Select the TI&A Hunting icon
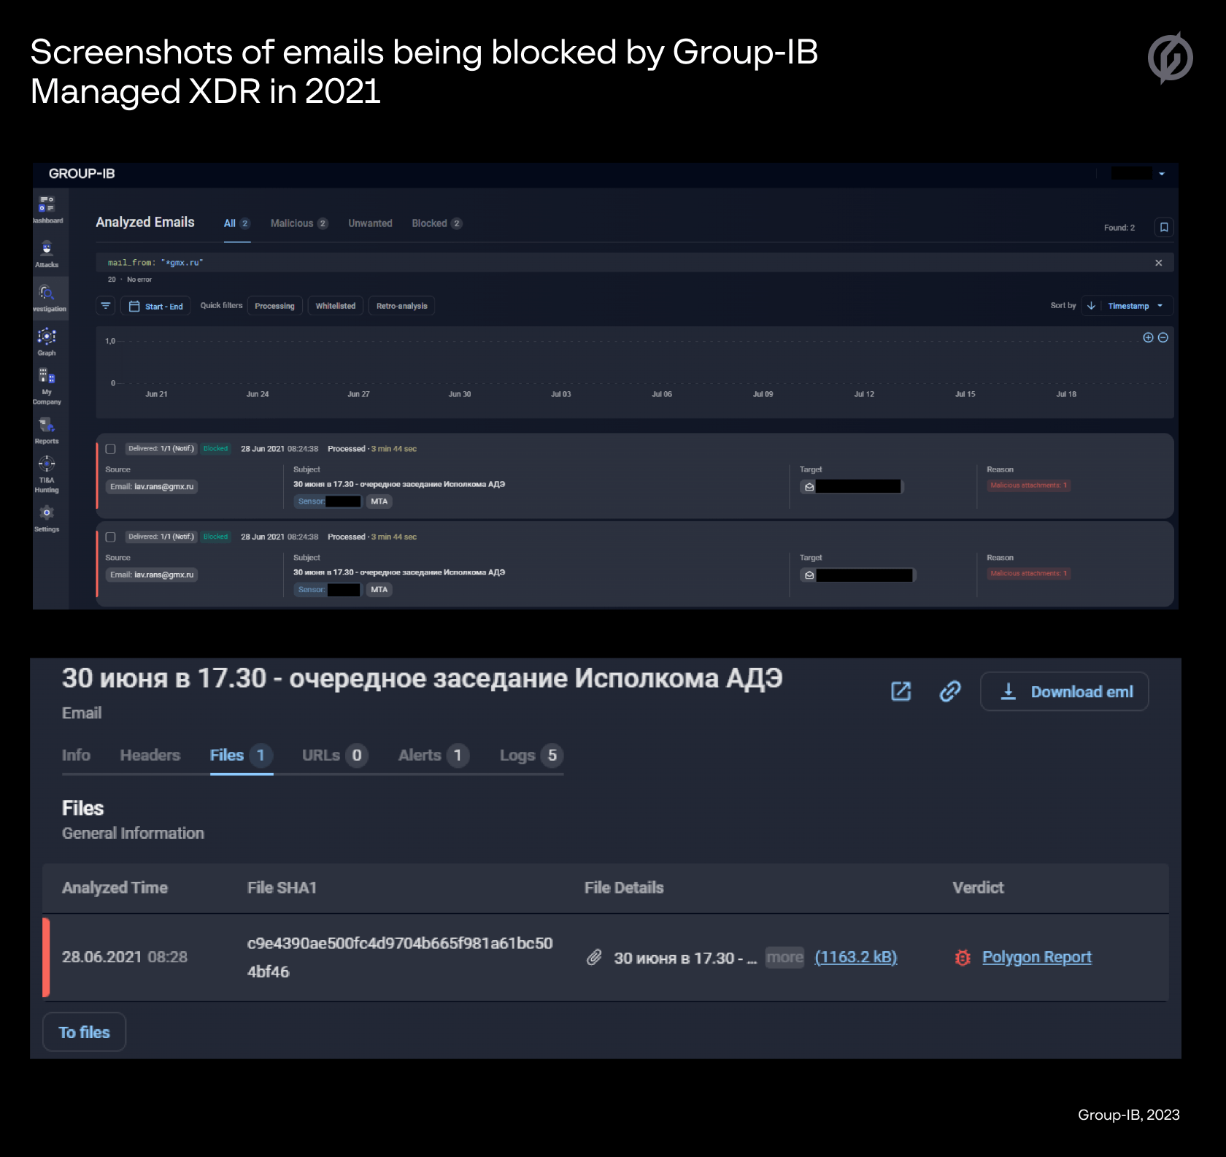The height and width of the screenshot is (1157, 1226). click(47, 468)
